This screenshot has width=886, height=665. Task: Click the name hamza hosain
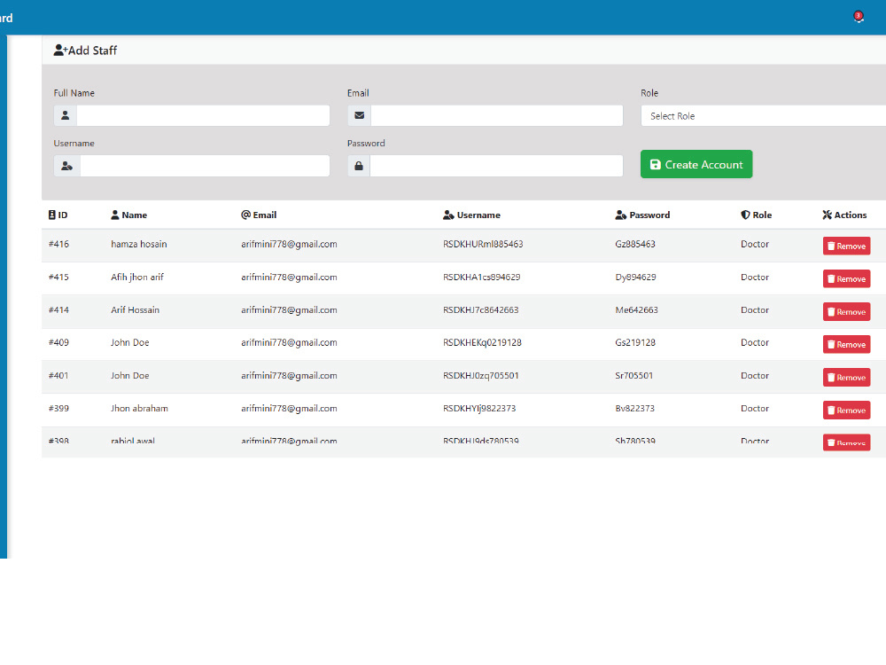point(139,245)
